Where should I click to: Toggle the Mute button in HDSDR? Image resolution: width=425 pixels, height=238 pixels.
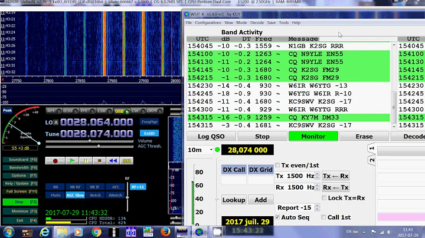(55, 195)
